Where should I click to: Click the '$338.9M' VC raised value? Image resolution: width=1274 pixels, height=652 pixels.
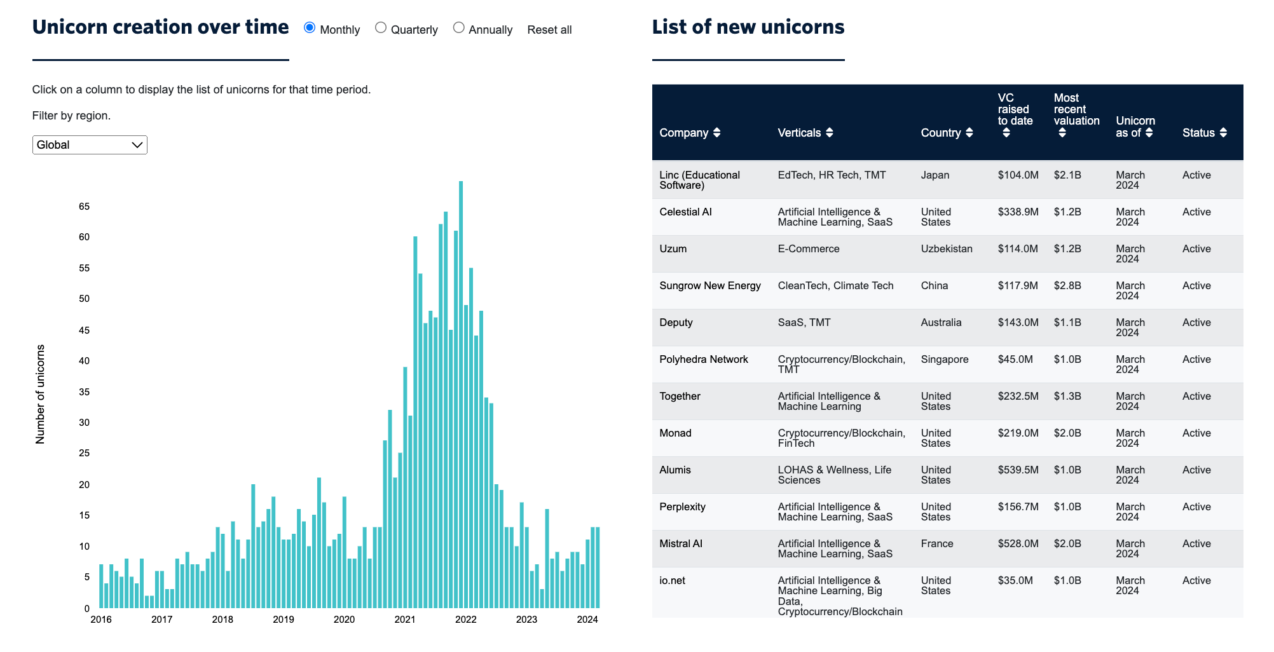click(x=1018, y=212)
